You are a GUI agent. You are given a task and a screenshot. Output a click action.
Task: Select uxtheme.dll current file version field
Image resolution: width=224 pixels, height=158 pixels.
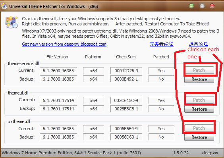[x=58, y=129]
